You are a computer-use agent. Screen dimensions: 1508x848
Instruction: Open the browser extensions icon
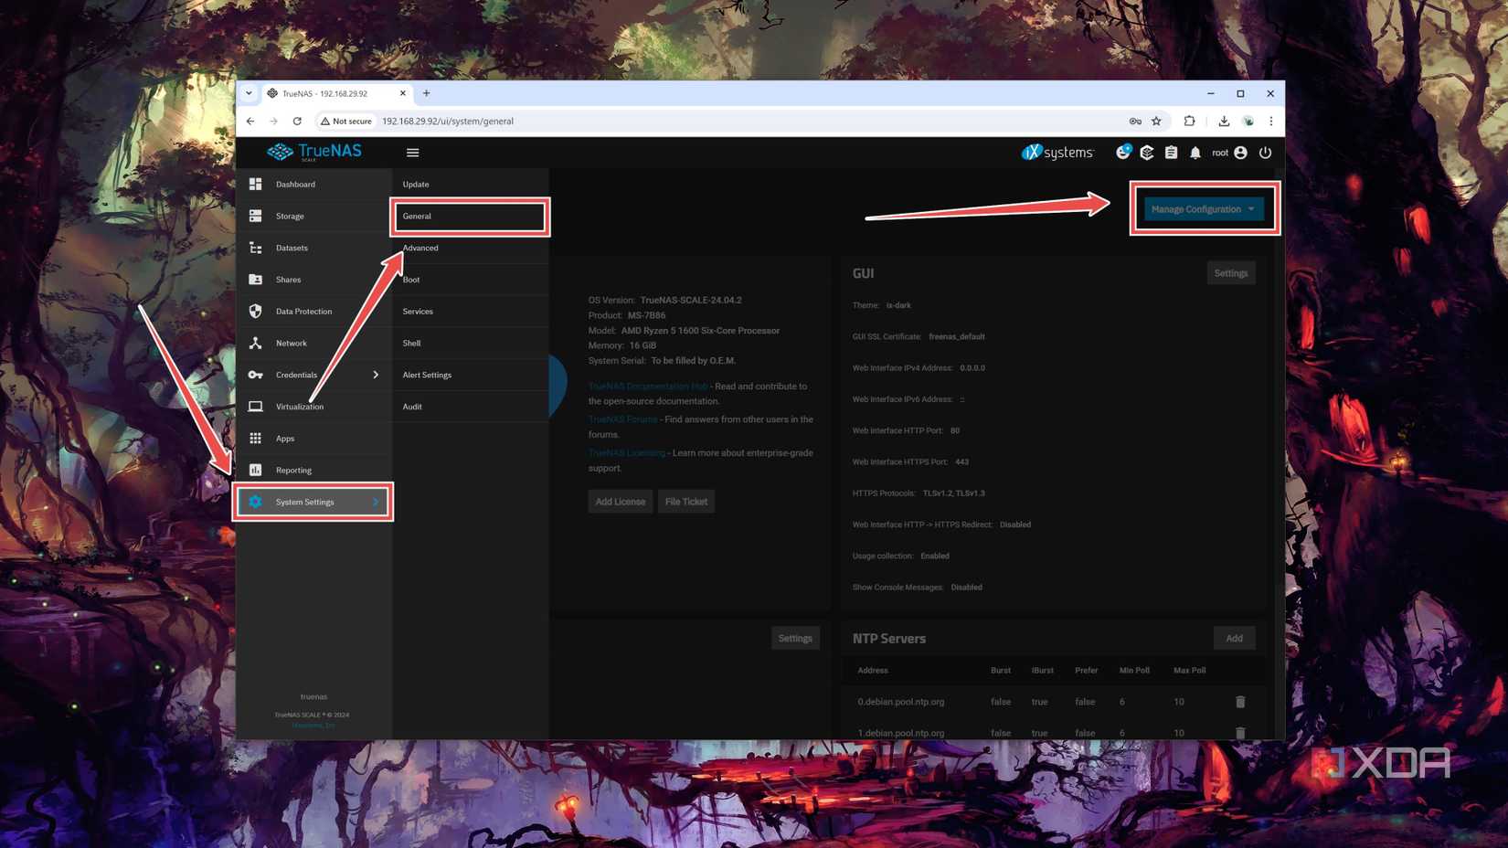coord(1190,121)
